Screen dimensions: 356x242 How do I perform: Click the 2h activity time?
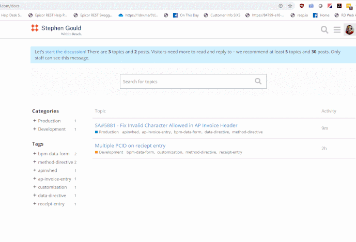[x=324, y=148]
